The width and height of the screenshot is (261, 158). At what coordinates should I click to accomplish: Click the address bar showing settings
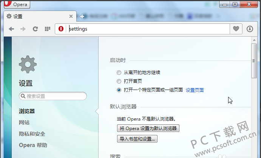[142, 29]
